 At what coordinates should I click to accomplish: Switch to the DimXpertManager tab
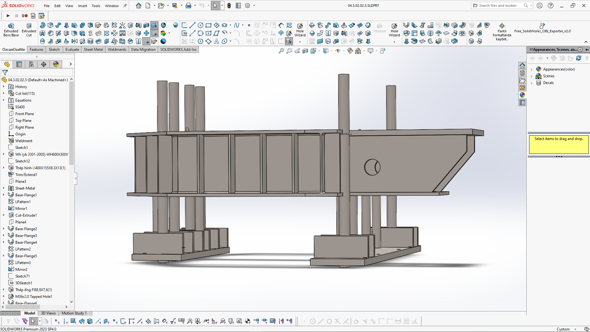point(44,64)
